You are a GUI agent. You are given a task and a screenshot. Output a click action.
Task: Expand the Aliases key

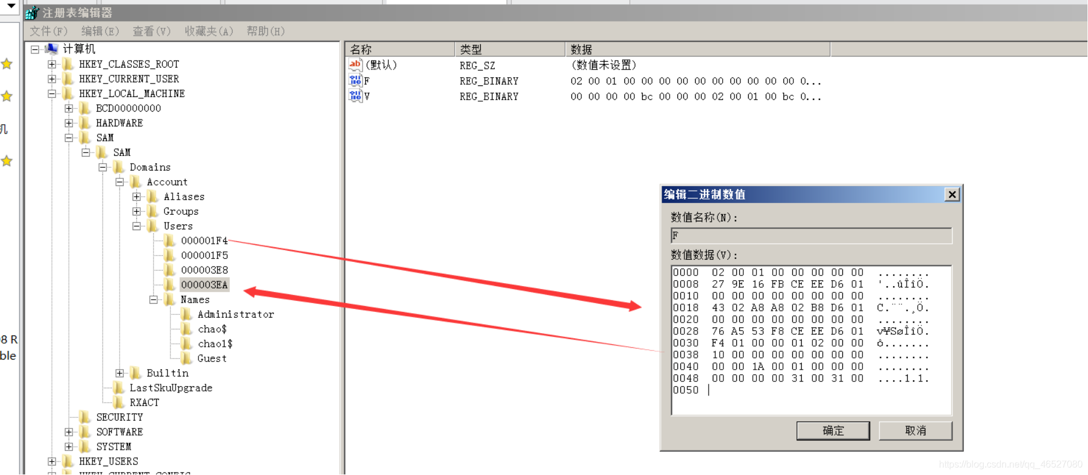point(137,197)
